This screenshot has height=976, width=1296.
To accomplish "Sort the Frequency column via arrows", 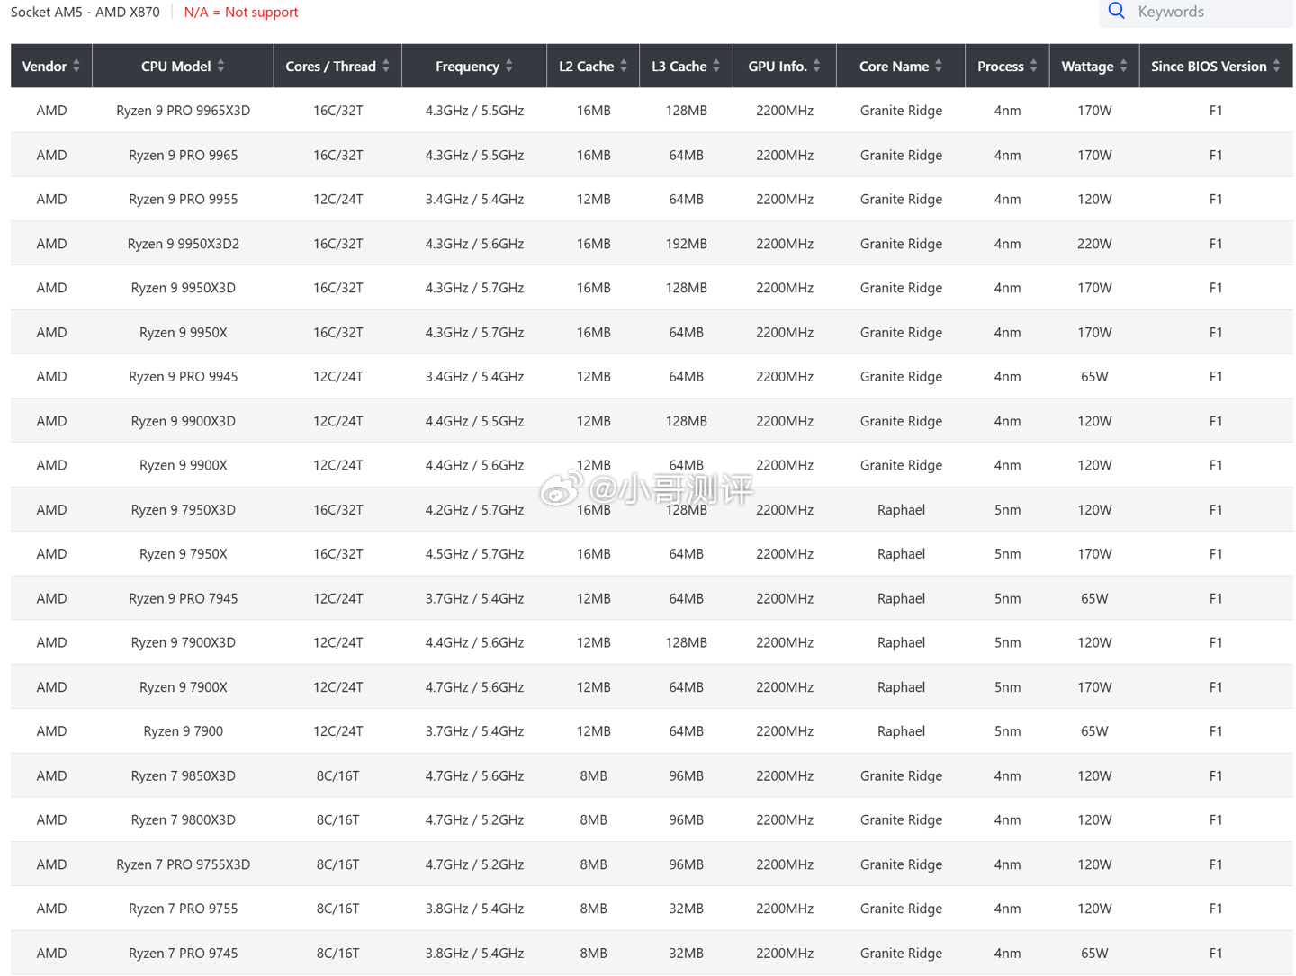I will (509, 67).
